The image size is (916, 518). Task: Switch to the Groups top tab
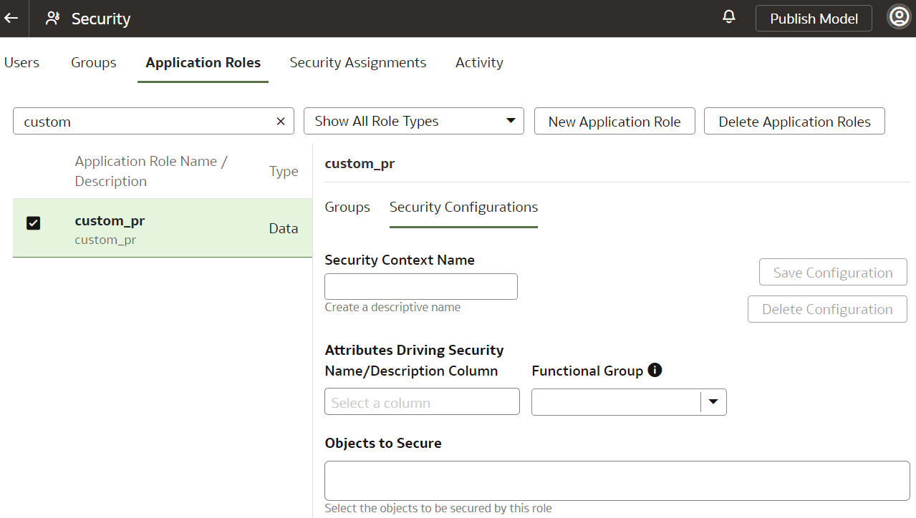tap(94, 63)
